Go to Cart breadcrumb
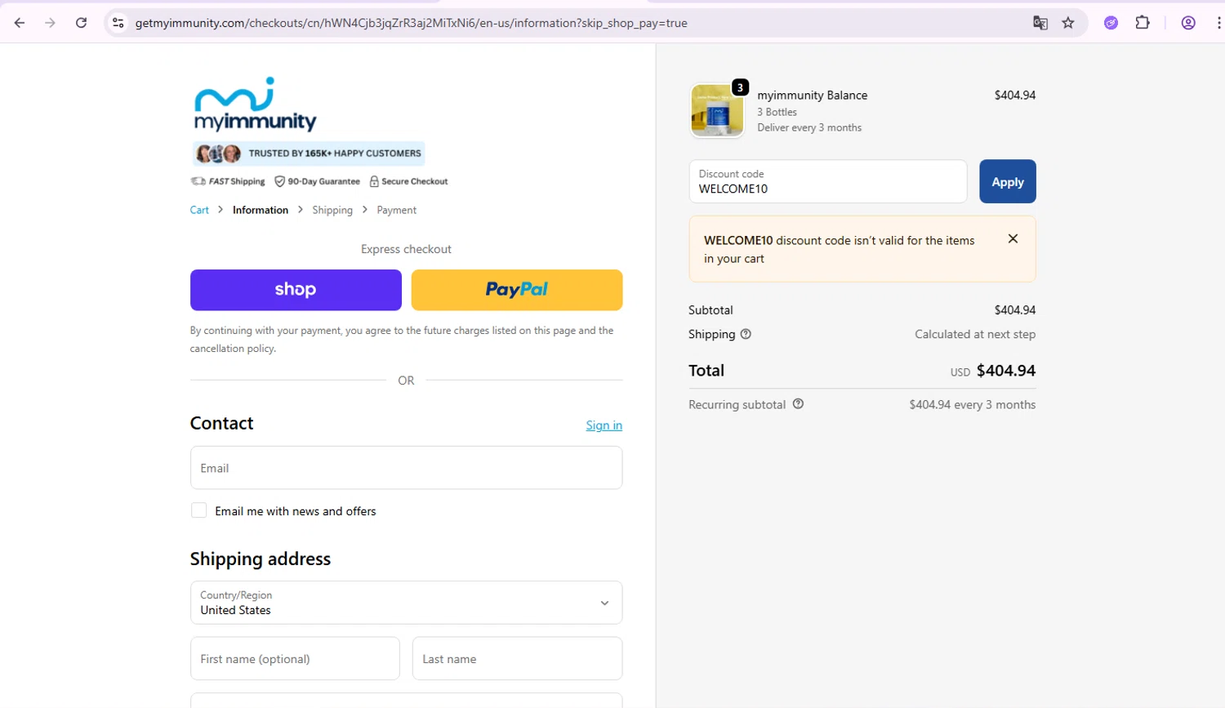The height and width of the screenshot is (708, 1225). pos(199,210)
